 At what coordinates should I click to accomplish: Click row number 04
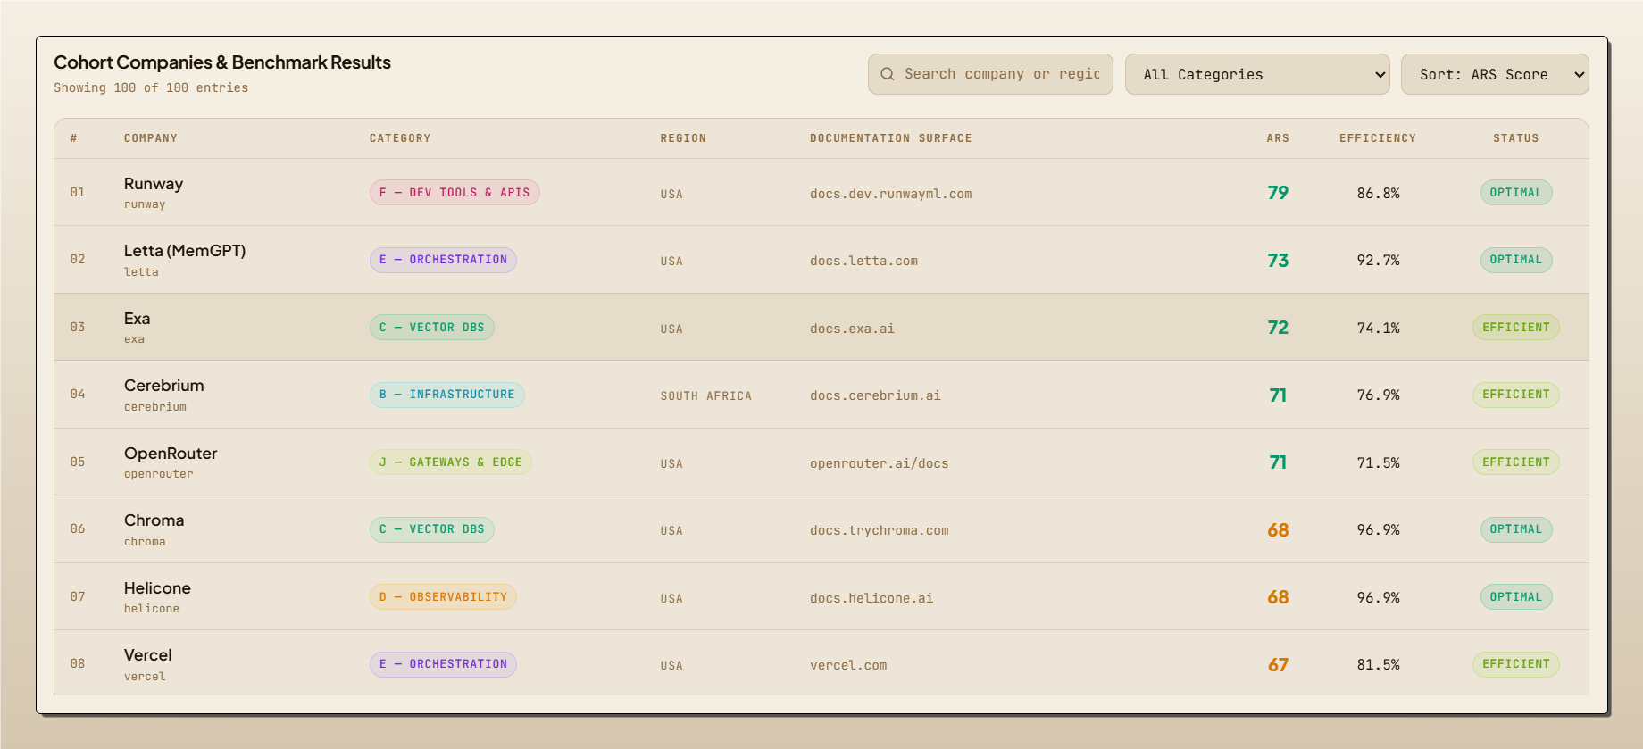click(78, 395)
